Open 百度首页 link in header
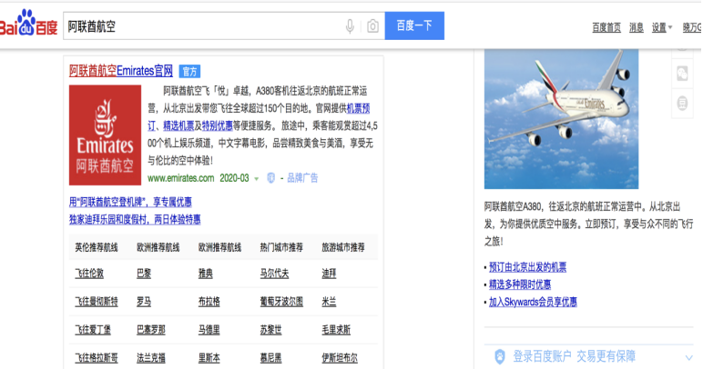 [x=606, y=28]
